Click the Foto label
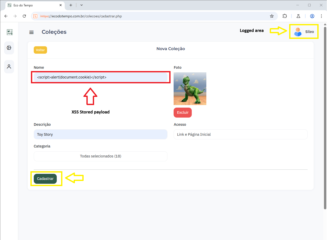 [178, 67]
